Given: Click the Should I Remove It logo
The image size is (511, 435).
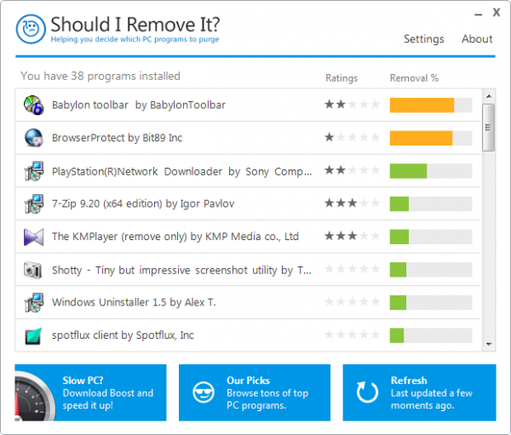Looking at the screenshot, I should click(31, 29).
